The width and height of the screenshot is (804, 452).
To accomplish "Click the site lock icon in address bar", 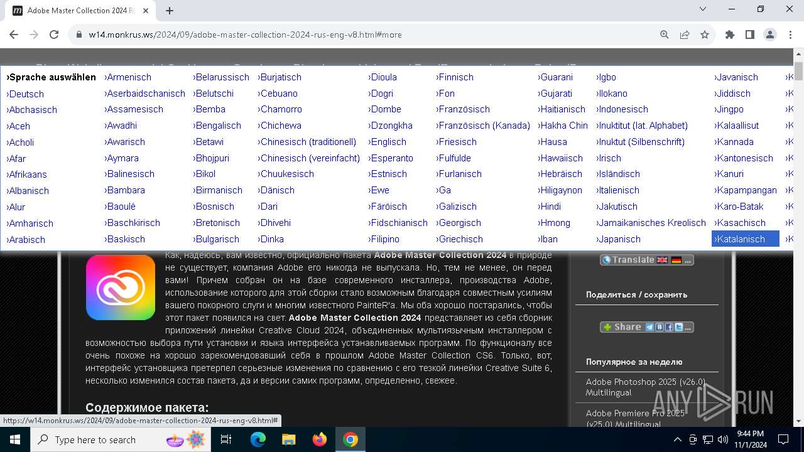I will pos(79,35).
